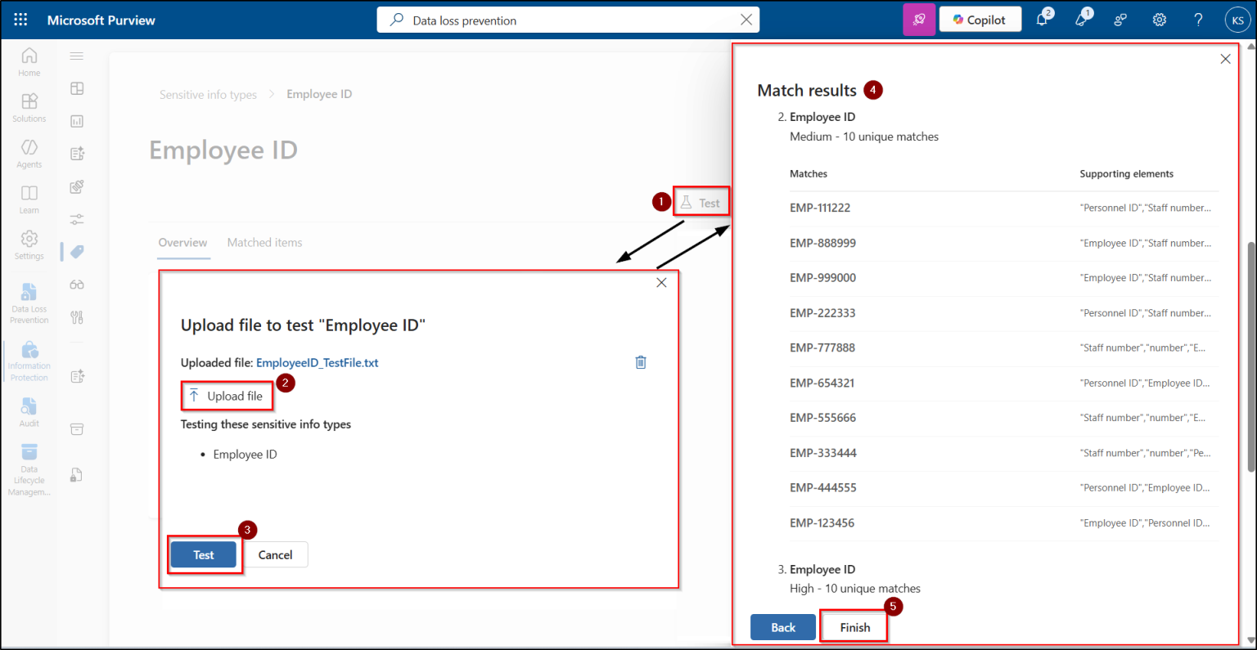Select the Overview tab

[182, 242]
